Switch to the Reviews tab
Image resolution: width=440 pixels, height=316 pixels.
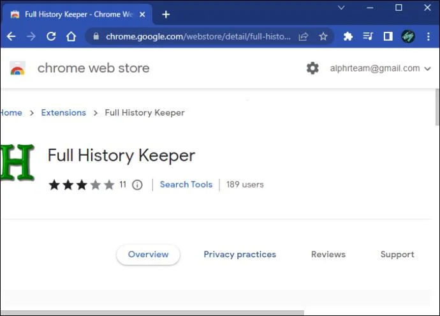point(328,255)
